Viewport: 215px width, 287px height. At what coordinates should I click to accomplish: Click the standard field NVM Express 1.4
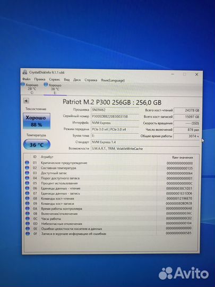point(145,142)
